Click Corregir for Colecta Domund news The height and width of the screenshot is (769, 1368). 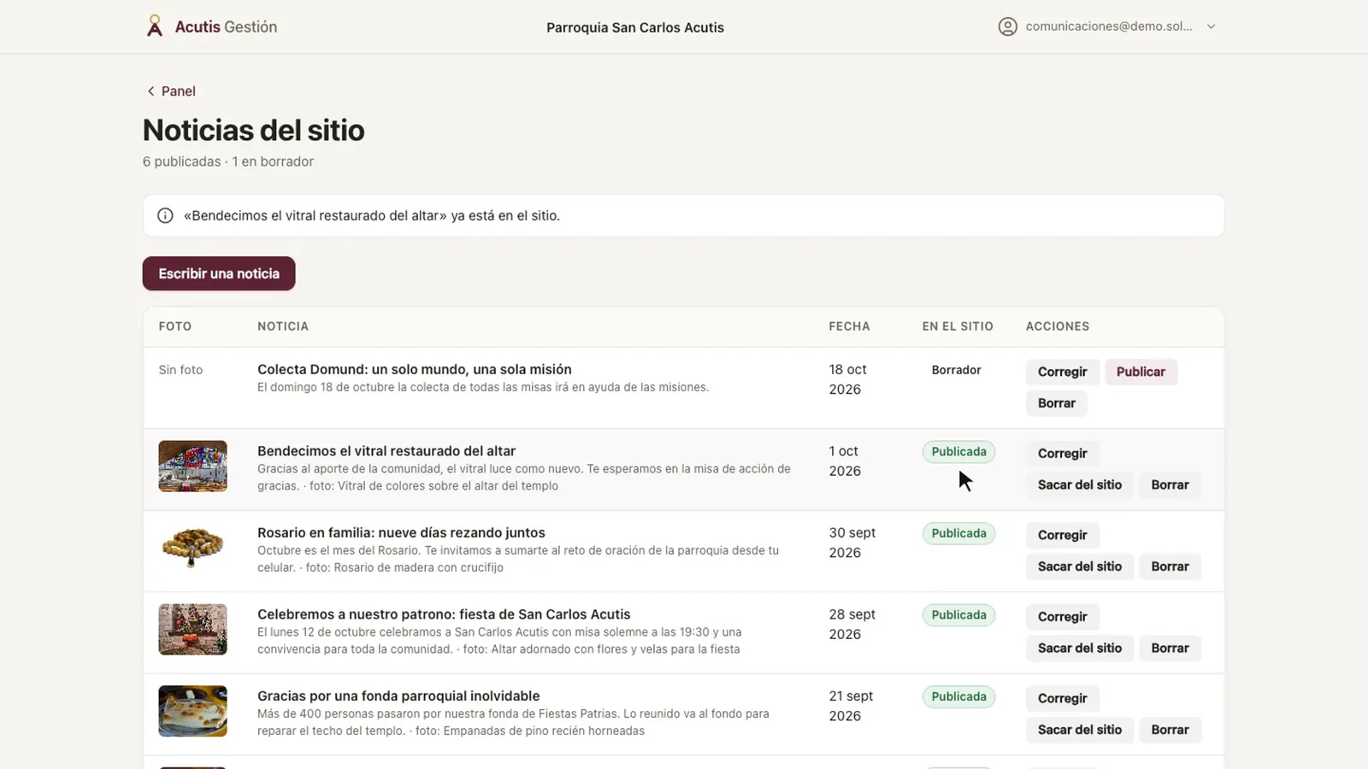(1062, 372)
